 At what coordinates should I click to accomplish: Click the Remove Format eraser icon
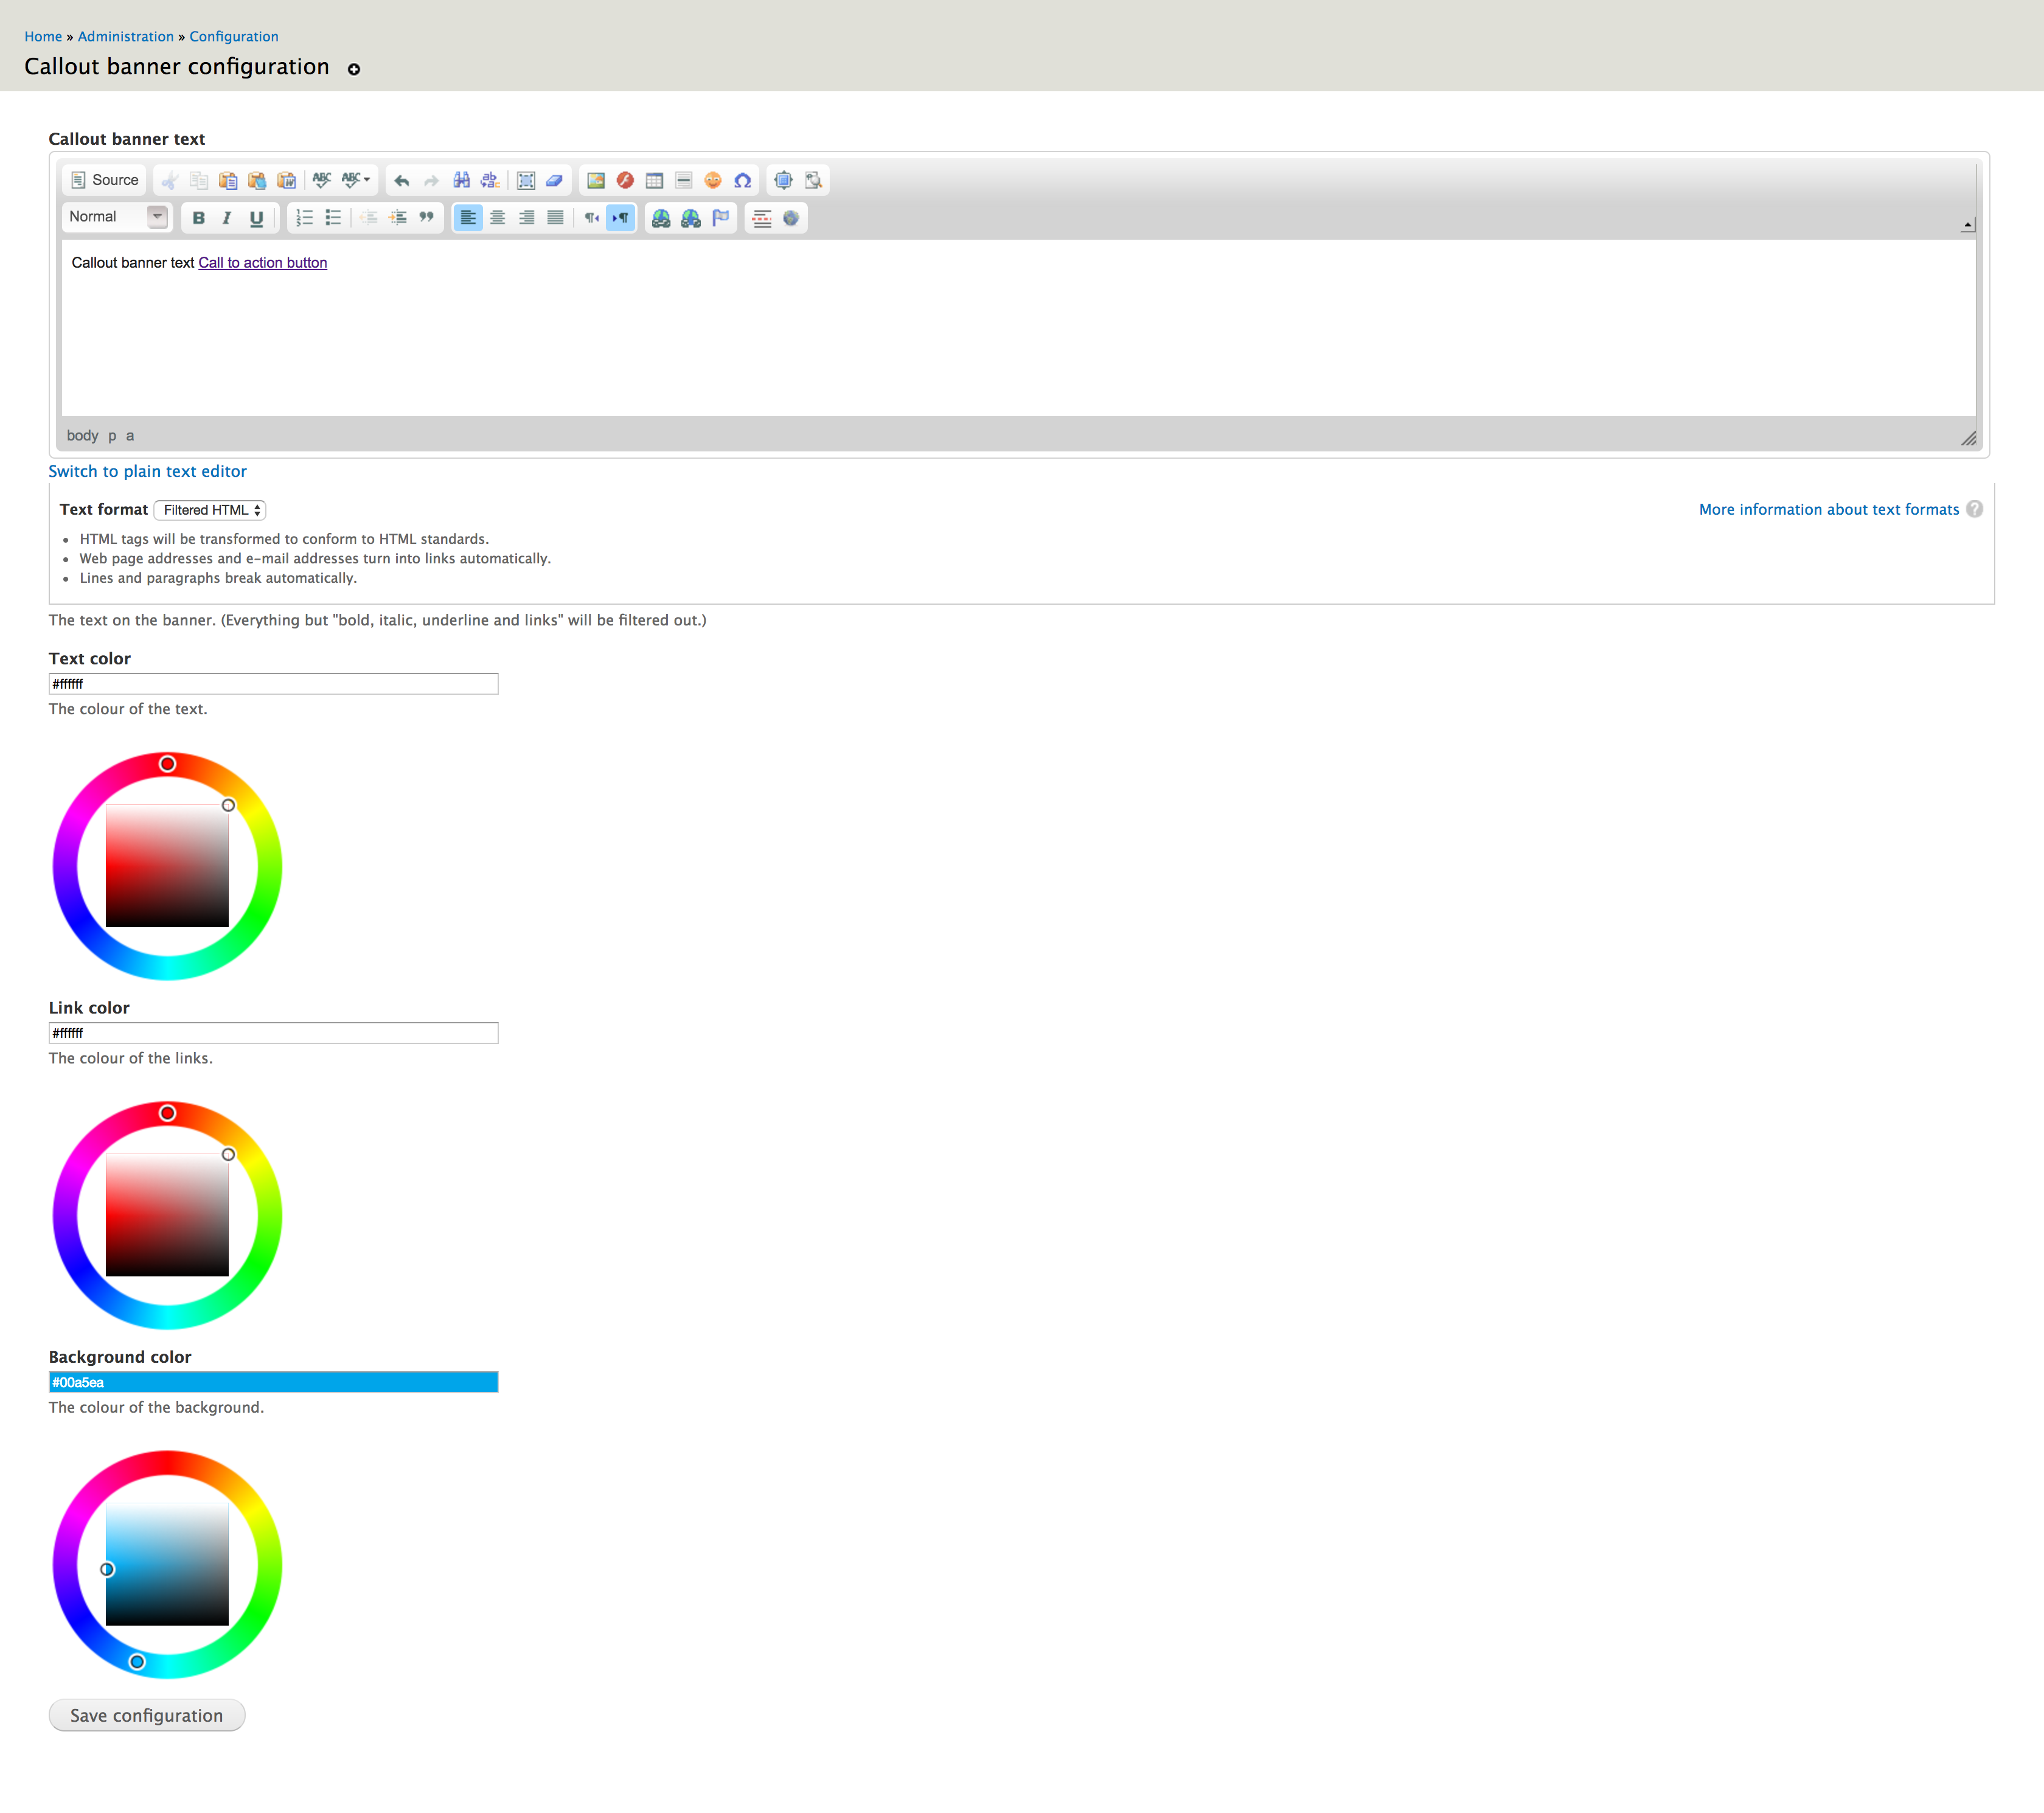555,180
